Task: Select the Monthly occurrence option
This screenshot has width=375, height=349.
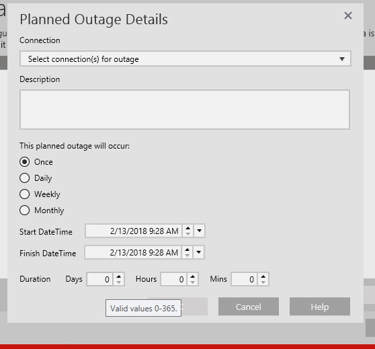Action: coord(25,210)
